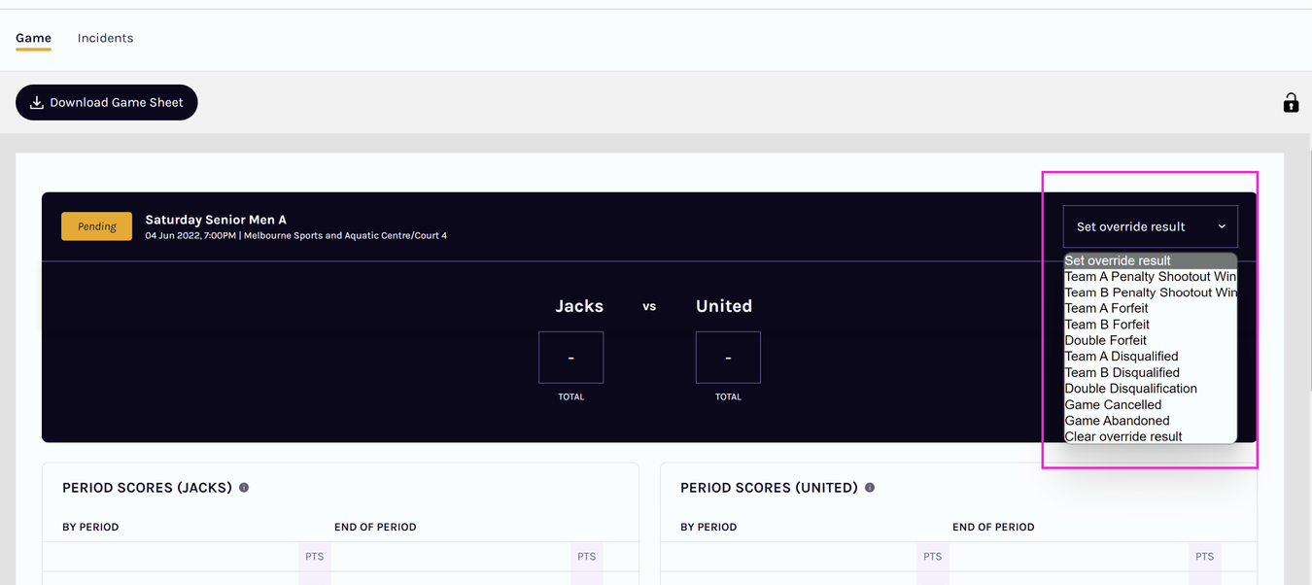Click the unlock padlock icon
The height and width of the screenshot is (585, 1312).
1290,102
